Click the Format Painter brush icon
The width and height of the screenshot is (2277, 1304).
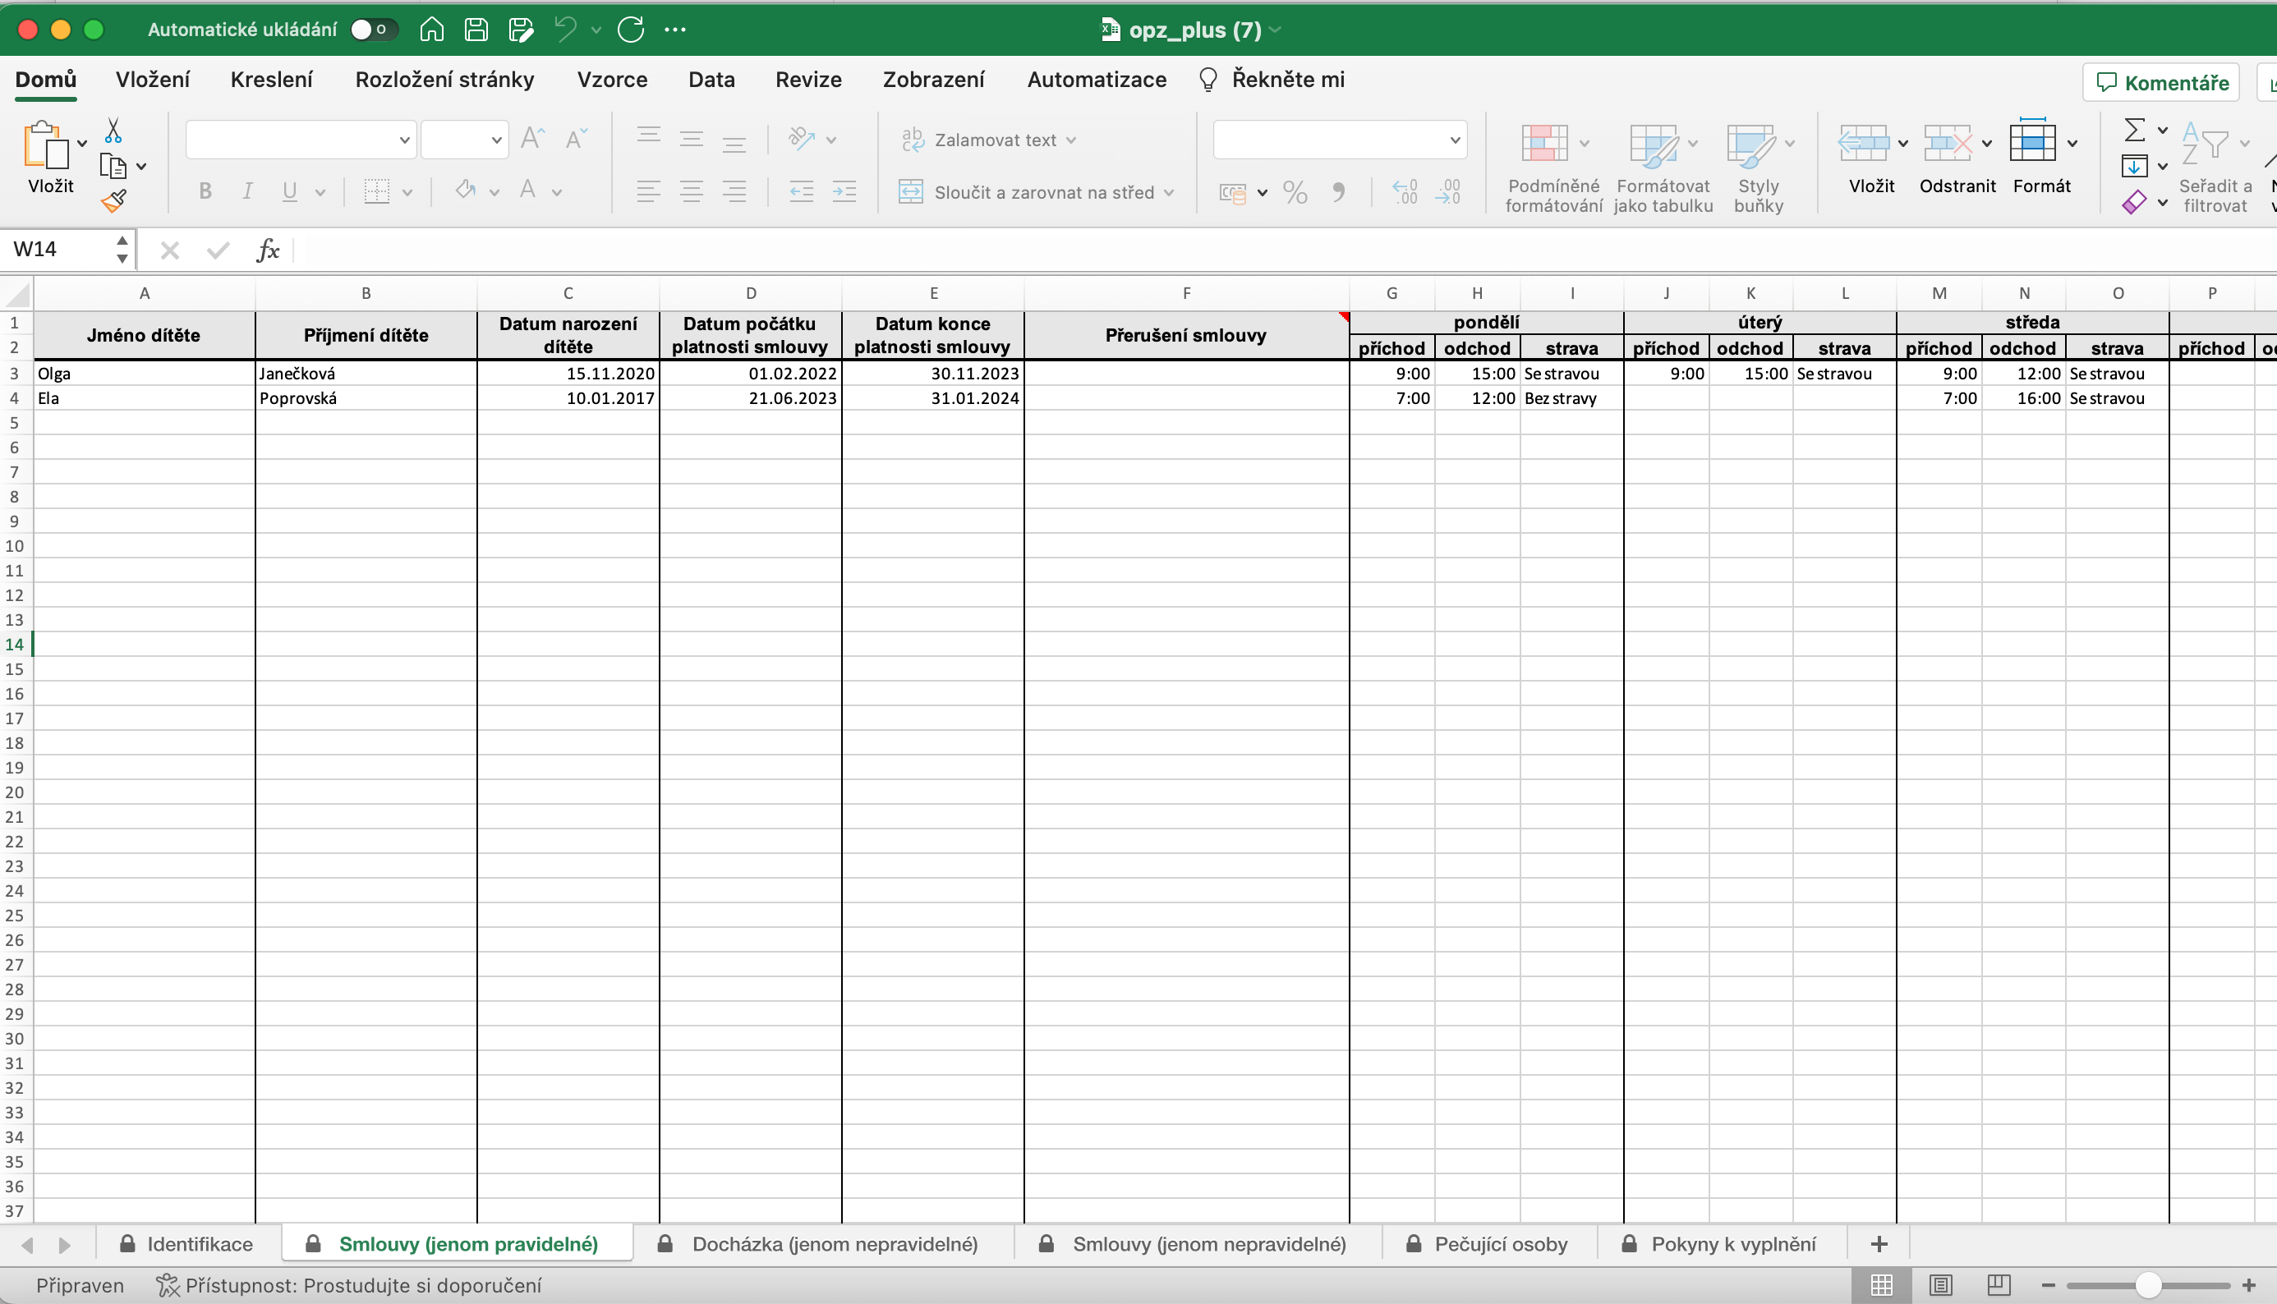point(113,200)
